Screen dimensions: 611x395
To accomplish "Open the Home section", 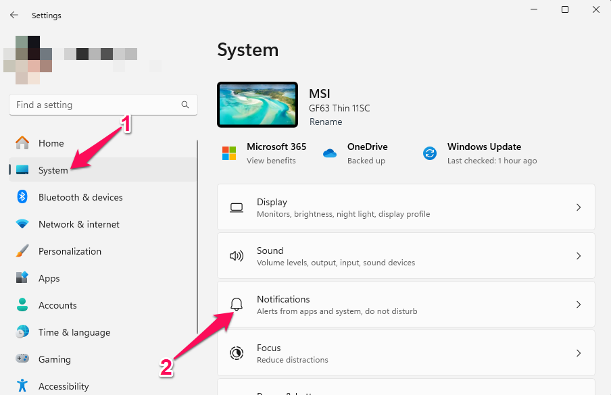I will point(103,143).
